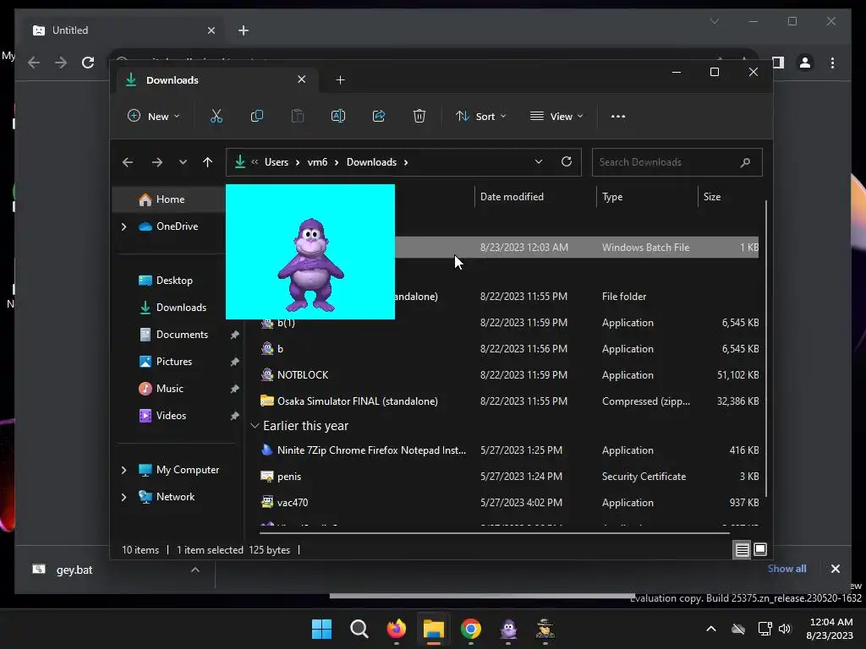This screenshot has width=866, height=649.
Task: Open the See more ellipsis menu
Action: [618, 117]
